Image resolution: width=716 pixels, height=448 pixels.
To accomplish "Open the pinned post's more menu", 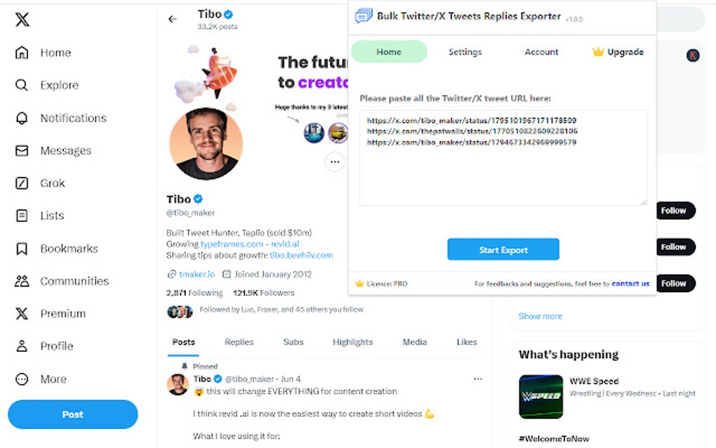I will [x=478, y=379].
